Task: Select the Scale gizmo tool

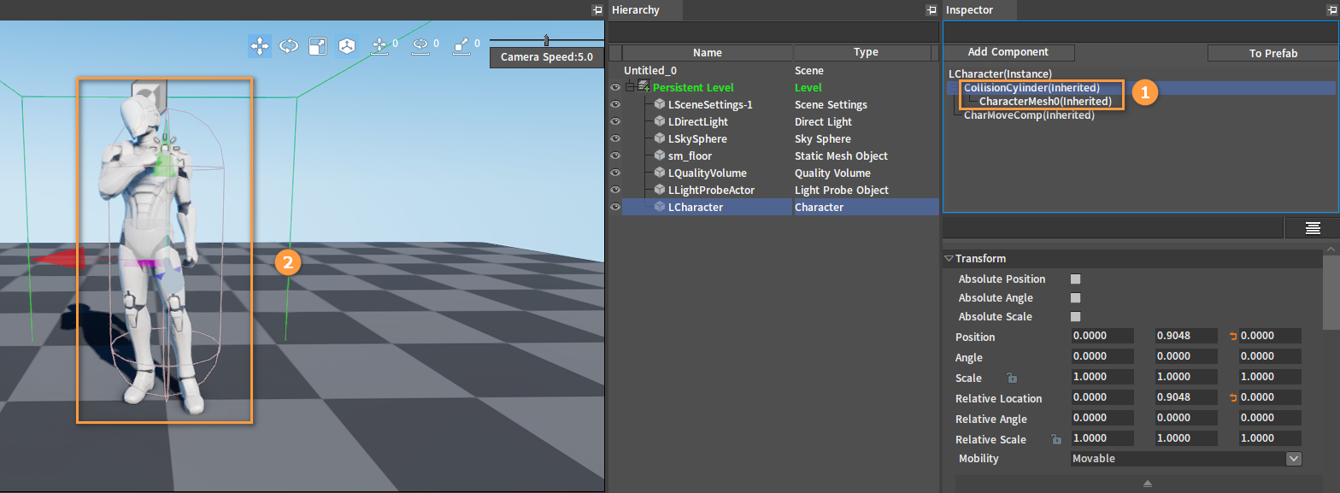Action: 317,45
